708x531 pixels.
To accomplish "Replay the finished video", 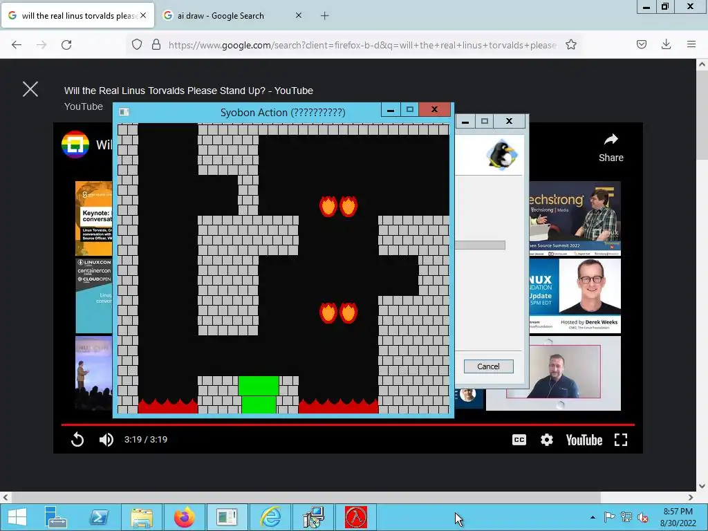I will click(77, 439).
